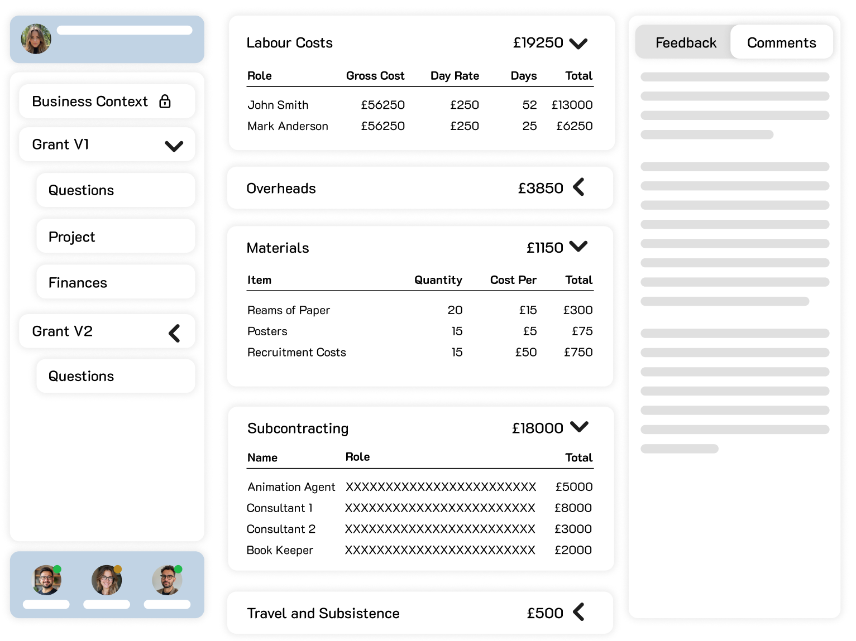Screen dimensions: 856x641
Task: Expand the Grant V2 chevron
Action: coord(174,333)
